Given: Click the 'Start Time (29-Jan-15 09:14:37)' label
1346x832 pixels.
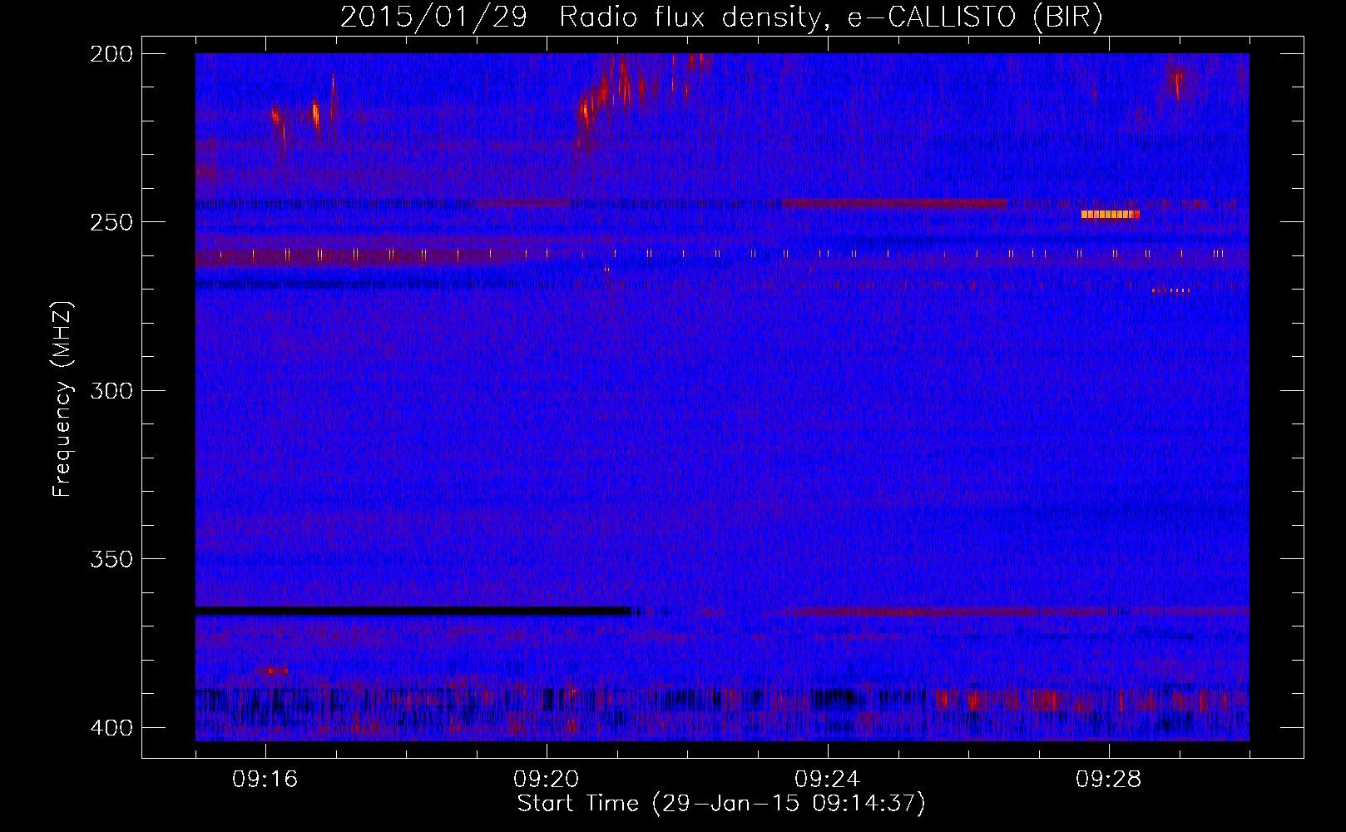Looking at the screenshot, I should [x=721, y=804].
